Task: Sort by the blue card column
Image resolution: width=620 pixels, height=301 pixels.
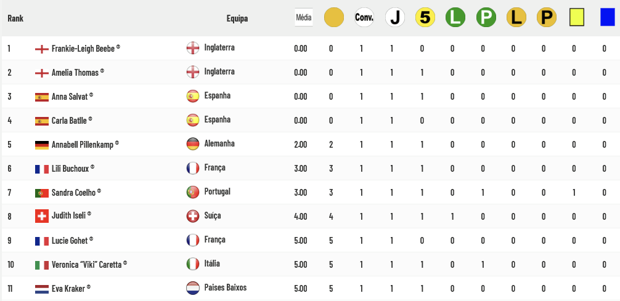Action: (x=607, y=18)
